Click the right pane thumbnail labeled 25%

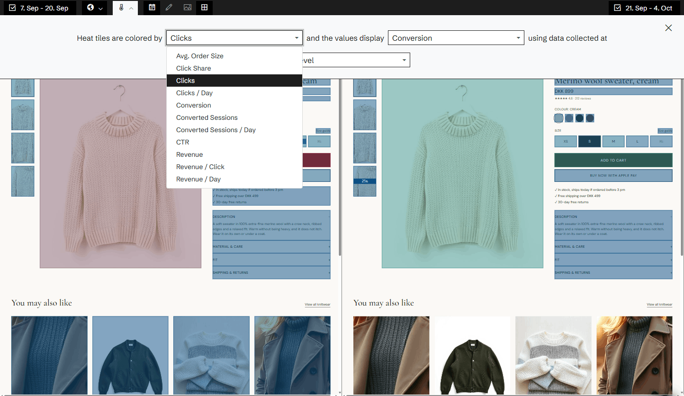click(x=365, y=181)
